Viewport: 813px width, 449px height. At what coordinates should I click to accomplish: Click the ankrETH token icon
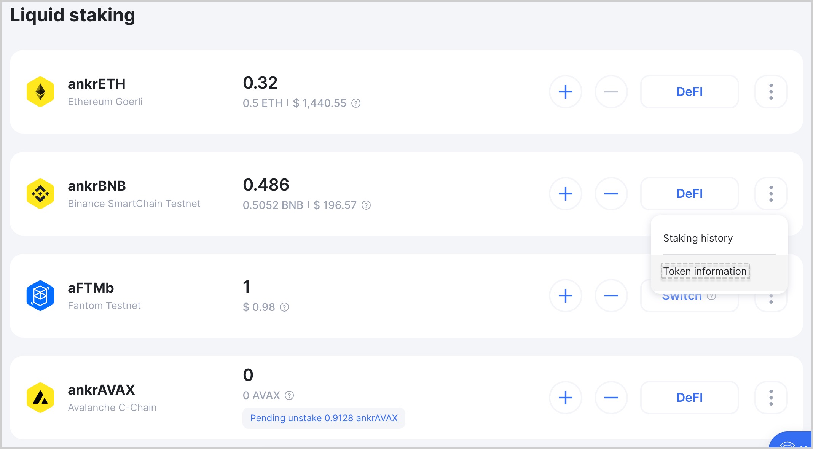point(40,92)
